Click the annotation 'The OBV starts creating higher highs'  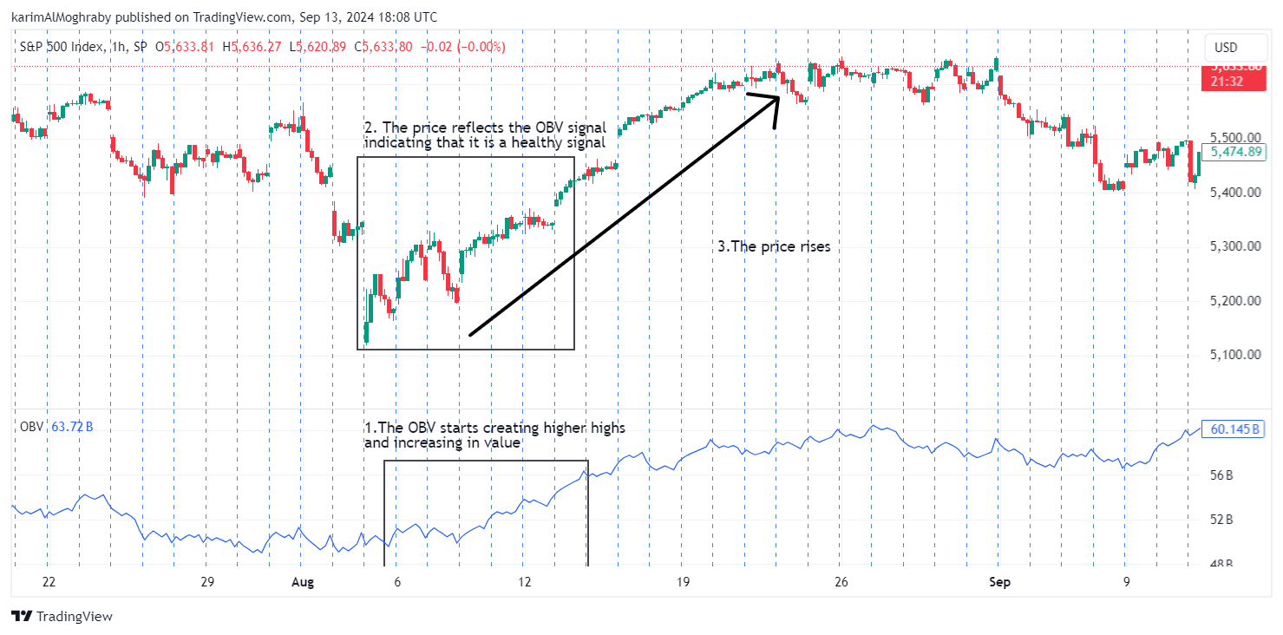pyautogui.click(x=501, y=428)
